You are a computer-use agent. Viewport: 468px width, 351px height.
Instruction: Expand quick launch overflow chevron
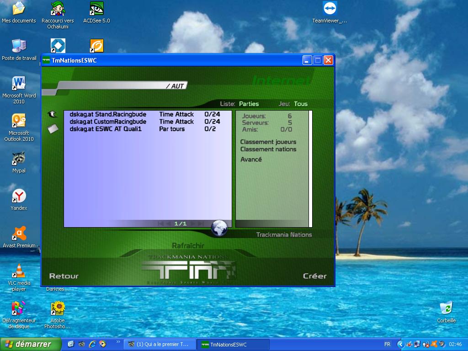click(x=118, y=342)
